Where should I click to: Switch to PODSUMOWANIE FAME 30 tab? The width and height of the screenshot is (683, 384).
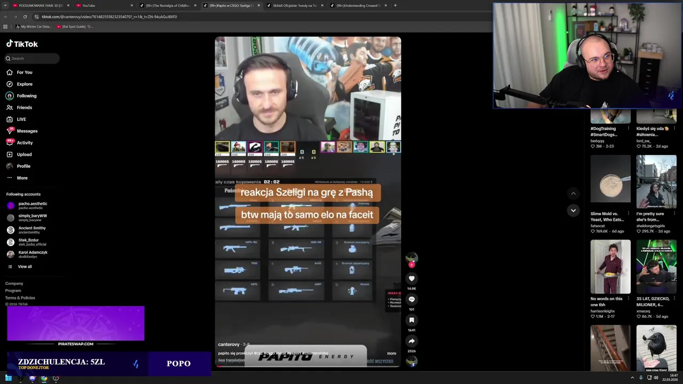pyautogui.click(x=40, y=5)
